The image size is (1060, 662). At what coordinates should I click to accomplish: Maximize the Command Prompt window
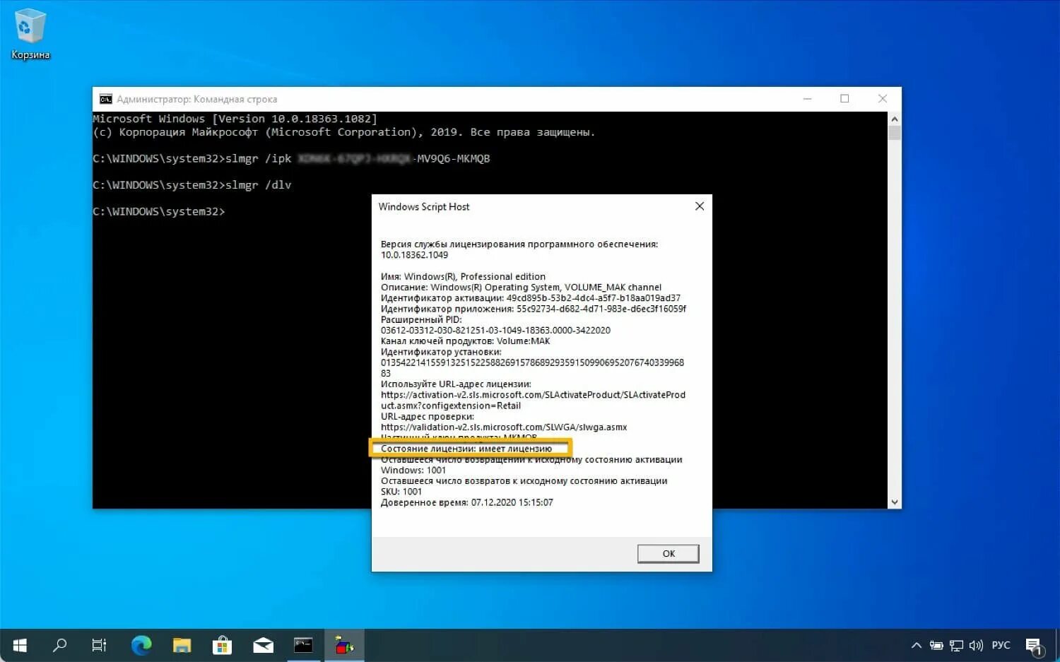pos(844,99)
